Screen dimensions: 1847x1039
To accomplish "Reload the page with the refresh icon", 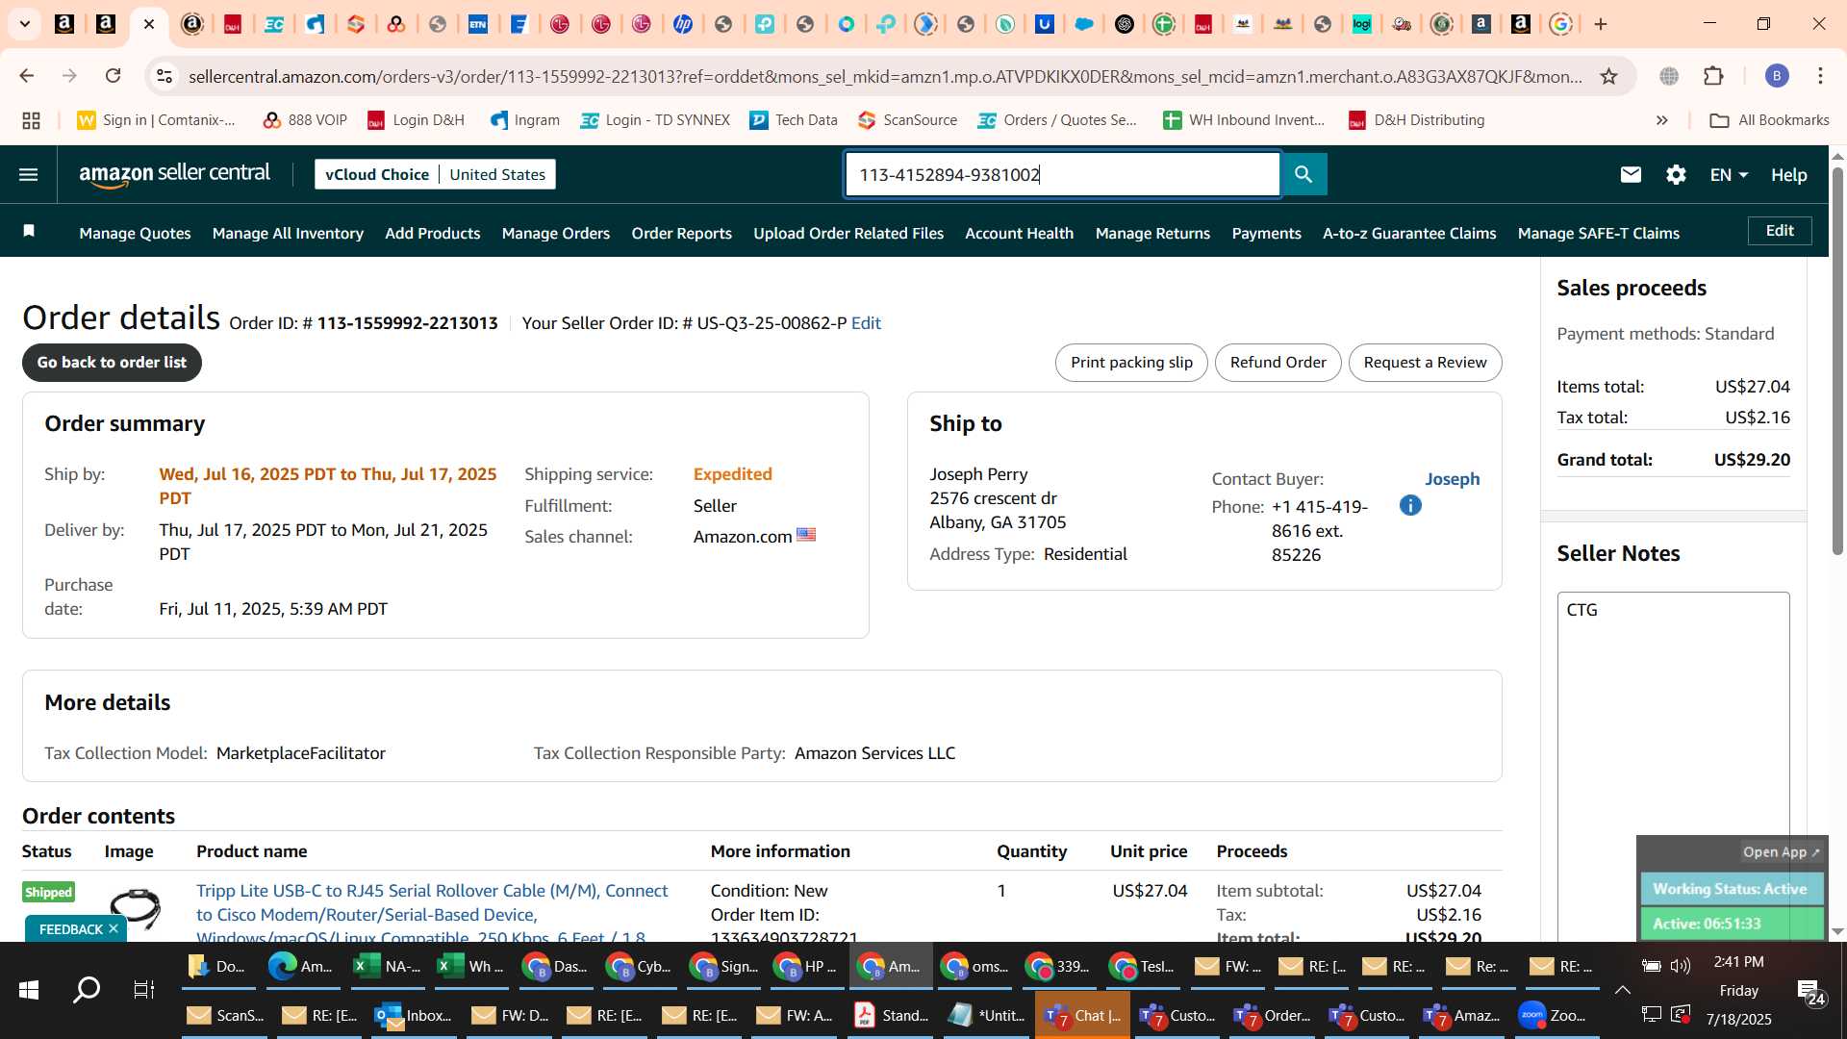I will point(114,76).
